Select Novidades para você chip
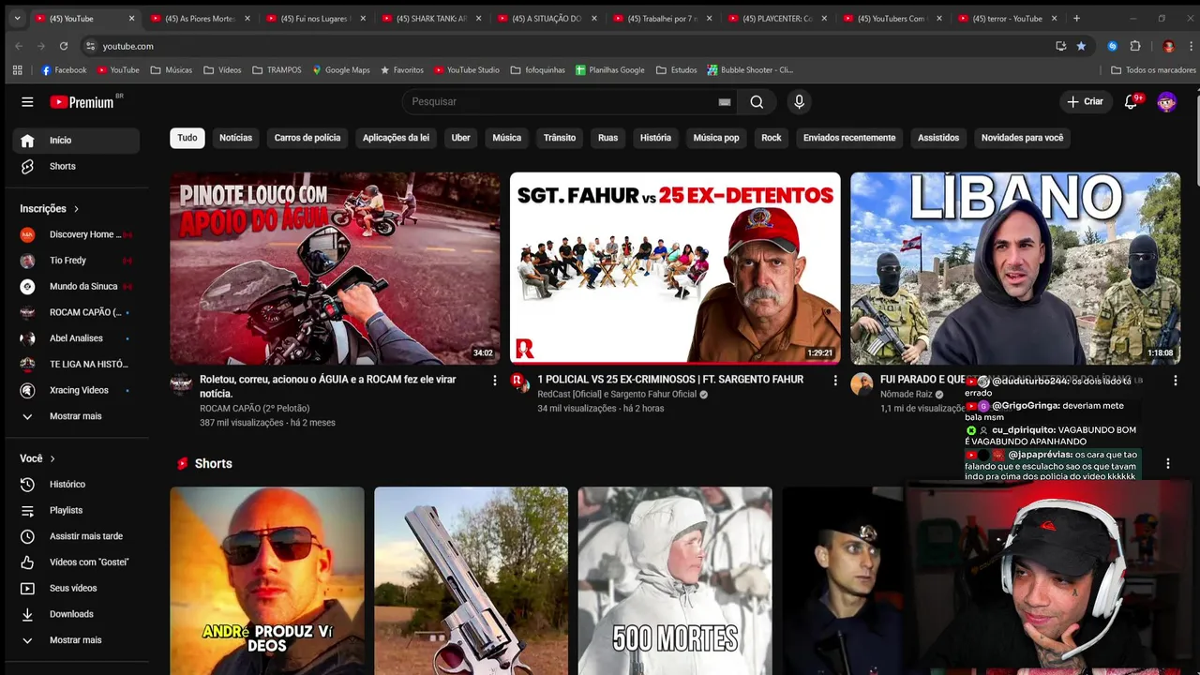 pyautogui.click(x=1022, y=138)
